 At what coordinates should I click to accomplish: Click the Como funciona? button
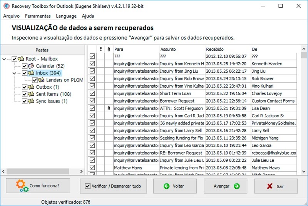tap(38, 186)
